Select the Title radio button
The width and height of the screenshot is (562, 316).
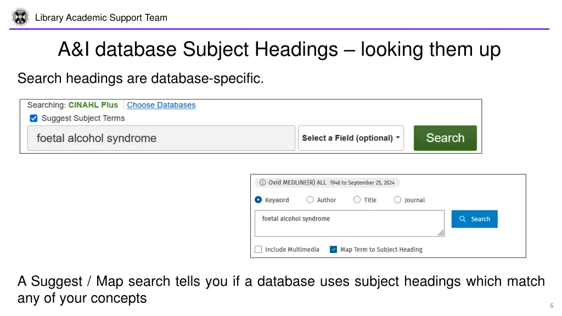coord(357,200)
